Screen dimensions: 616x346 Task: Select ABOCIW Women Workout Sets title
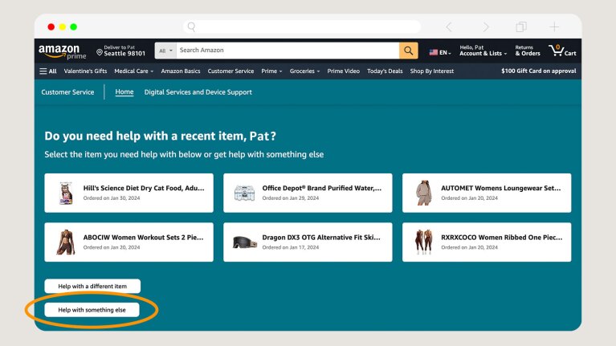click(x=144, y=238)
